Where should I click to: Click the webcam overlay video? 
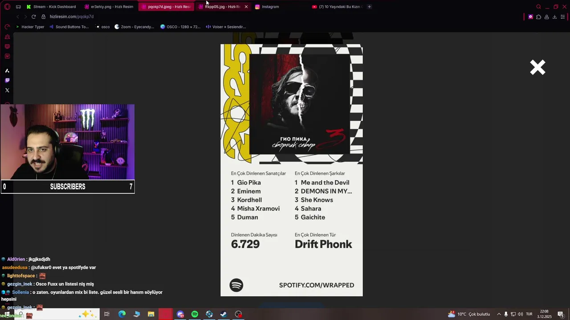click(x=67, y=142)
